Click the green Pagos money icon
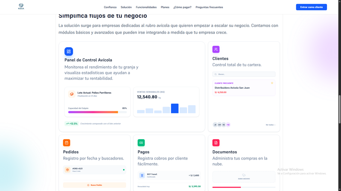341x191 pixels. coord(141,143)
